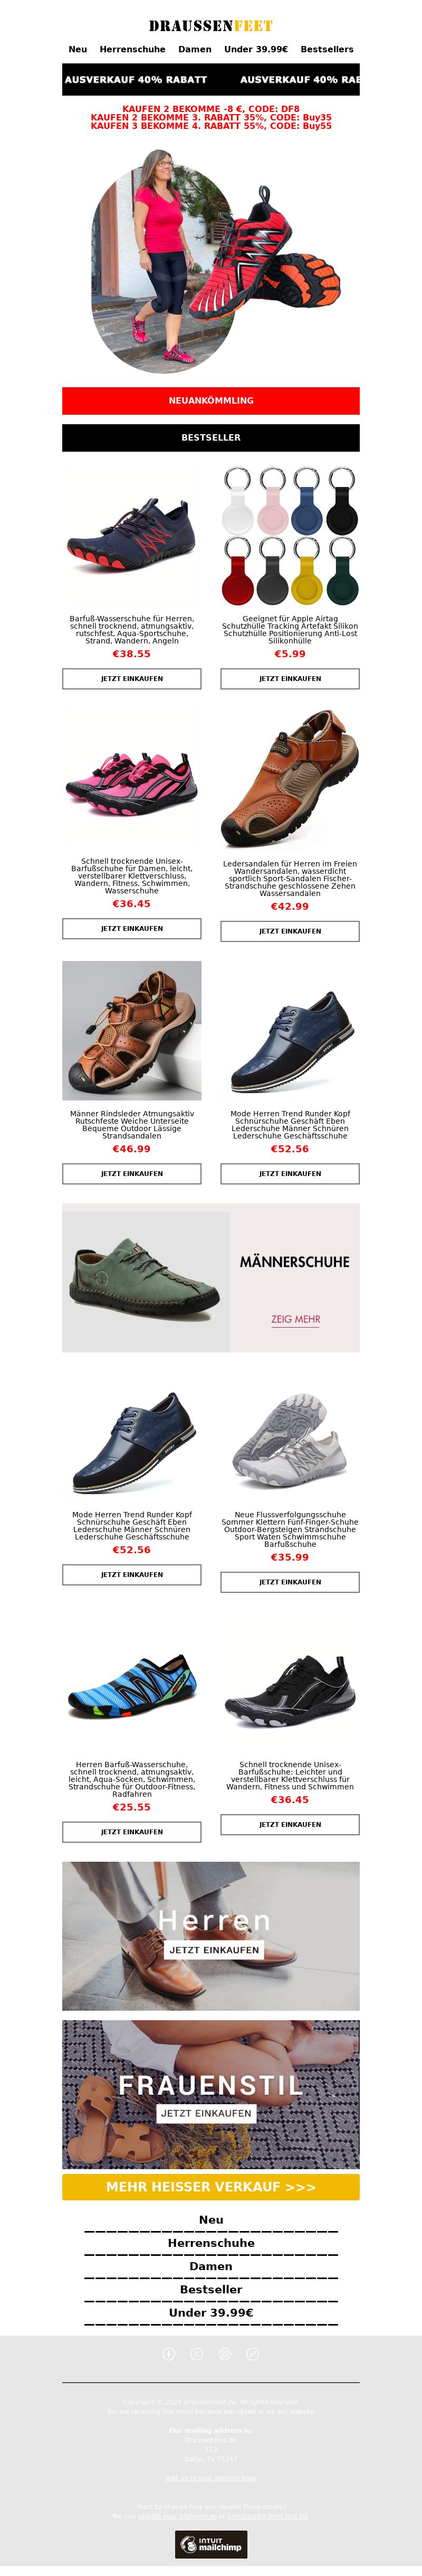Open the Under 39.99€ top navigation item

(x=255, y=49)
